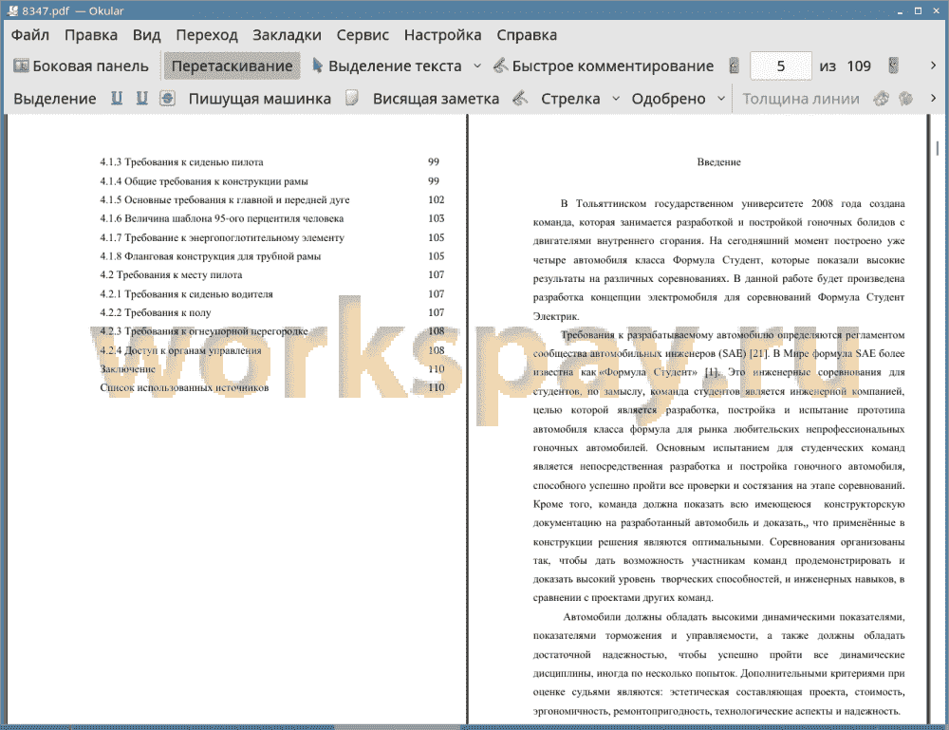Open the Одобрено stamp dropdown arrow
Screen dimensions: 949x730
pyautogui.click(x=721, y=99)
